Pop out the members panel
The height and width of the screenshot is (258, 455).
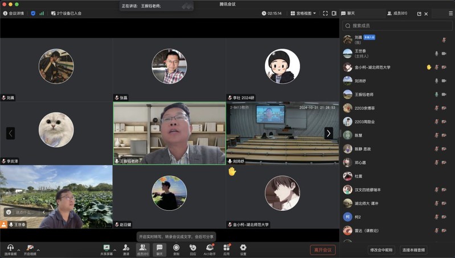(419, 14)
